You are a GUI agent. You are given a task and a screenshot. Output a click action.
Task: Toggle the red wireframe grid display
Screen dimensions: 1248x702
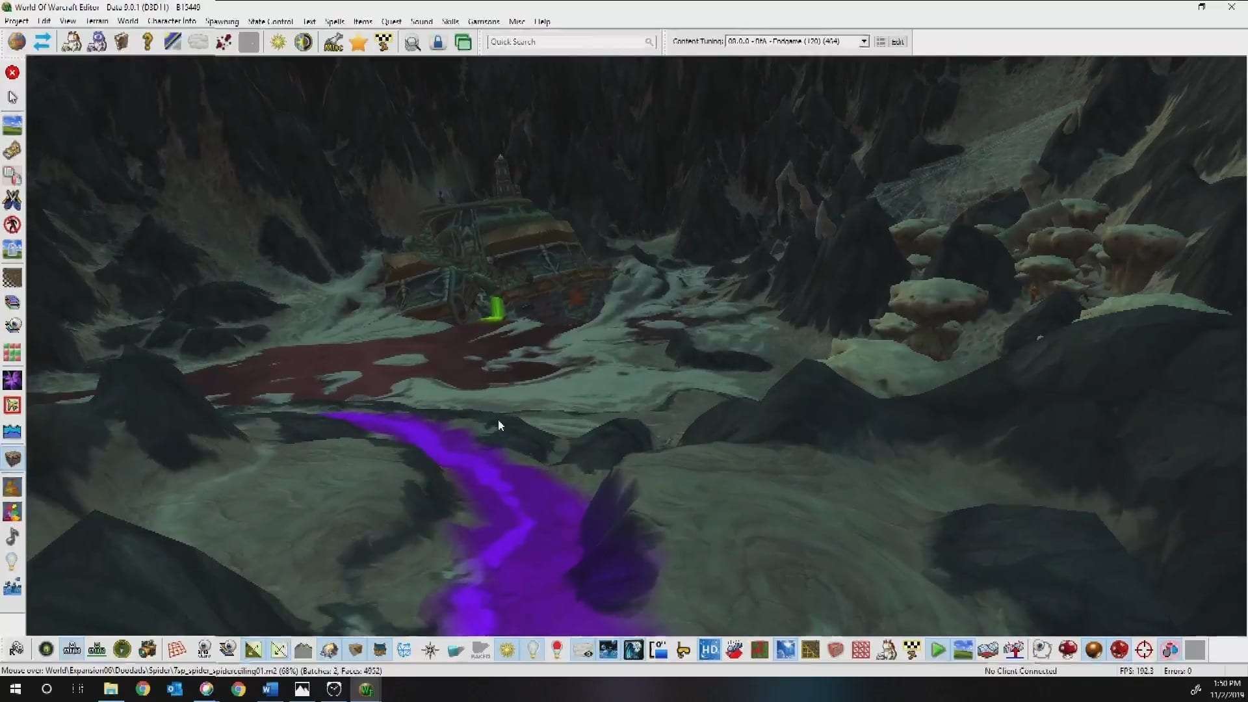pyautogui.click(x=176, y=649)
